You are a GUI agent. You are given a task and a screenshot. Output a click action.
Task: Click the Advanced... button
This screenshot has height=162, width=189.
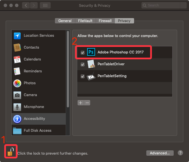[x=160, y=153]
